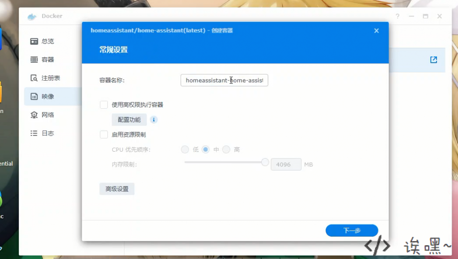Click the 常规设置 heading text

point(114,50)
